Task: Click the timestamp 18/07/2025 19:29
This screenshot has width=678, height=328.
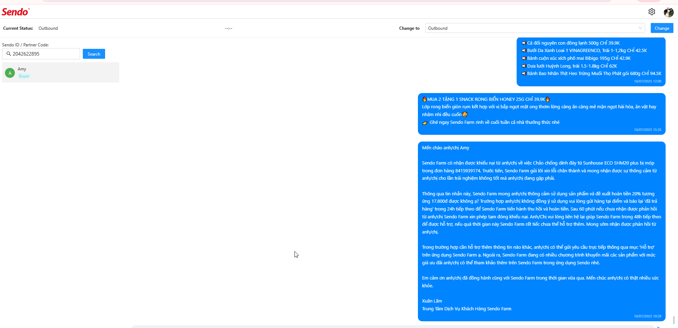Action: click(648, 316)
